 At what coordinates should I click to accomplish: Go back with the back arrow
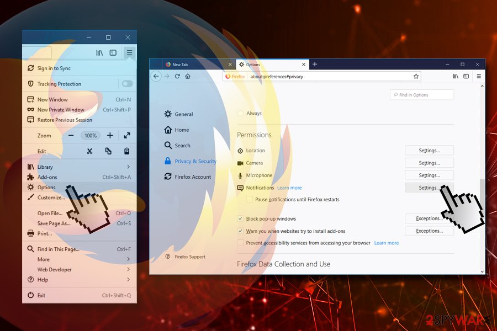[x=156, y=76]
